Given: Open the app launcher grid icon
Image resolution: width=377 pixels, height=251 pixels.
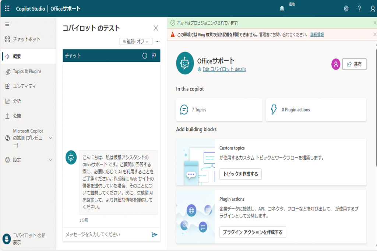Looking at the screenshot, I should 7,8.
